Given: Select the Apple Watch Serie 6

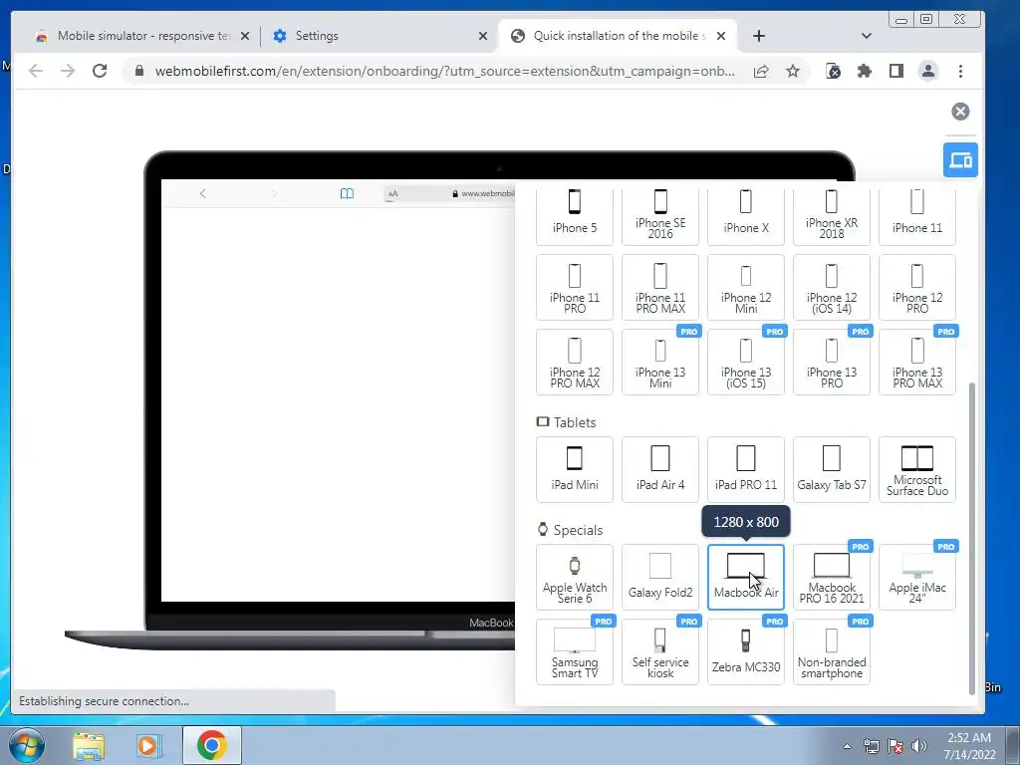Looking at the screenshot, I should click(x=575, y=577).
